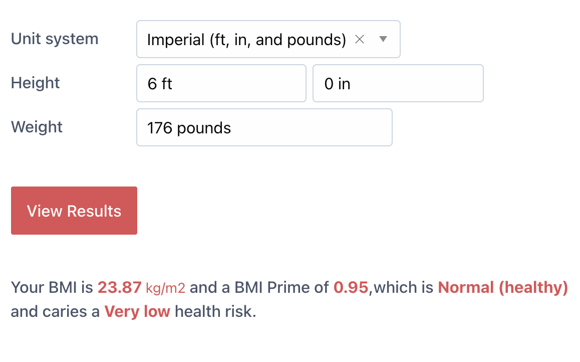Click the X to reset the unit choice
The height and width of the screenshot is (362, 580).
pos(360,39)
